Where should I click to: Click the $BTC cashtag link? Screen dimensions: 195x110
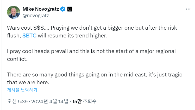[29, 36]
